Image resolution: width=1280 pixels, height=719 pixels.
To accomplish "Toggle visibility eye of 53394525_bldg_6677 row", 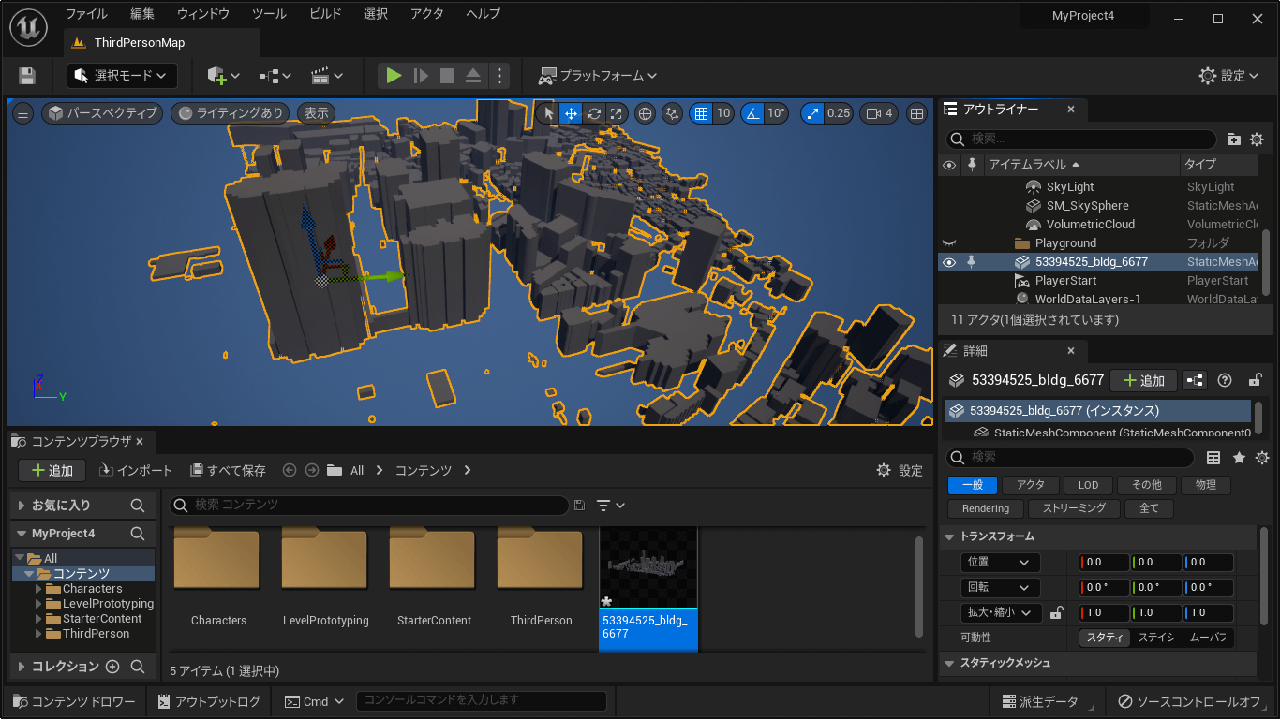I will pos(949,262).
